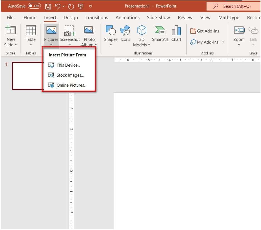261x230 pixels.
Task: Select Stock Images option
Action: point(70,75)
